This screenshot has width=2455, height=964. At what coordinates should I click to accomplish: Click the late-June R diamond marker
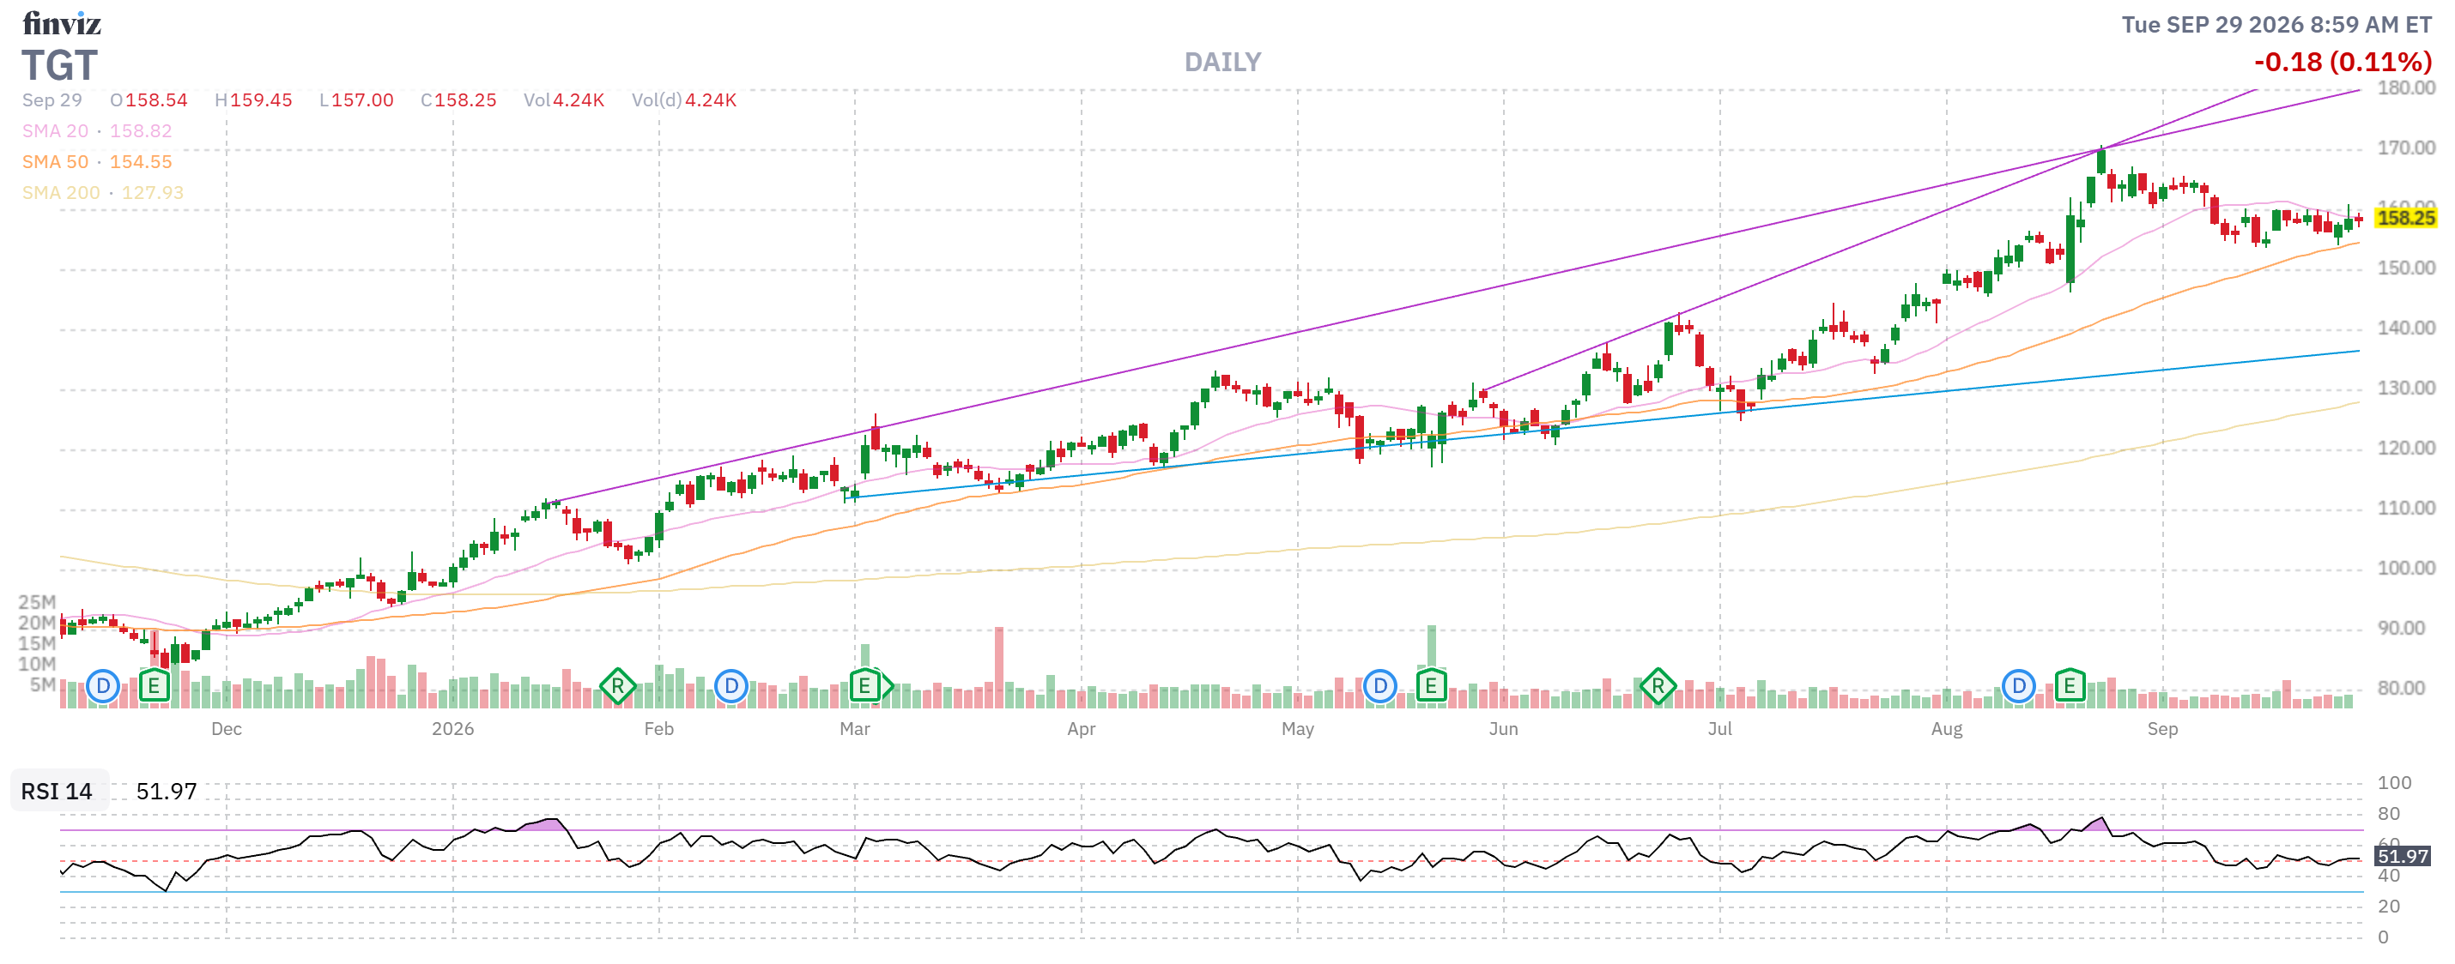pos(1658,686)
